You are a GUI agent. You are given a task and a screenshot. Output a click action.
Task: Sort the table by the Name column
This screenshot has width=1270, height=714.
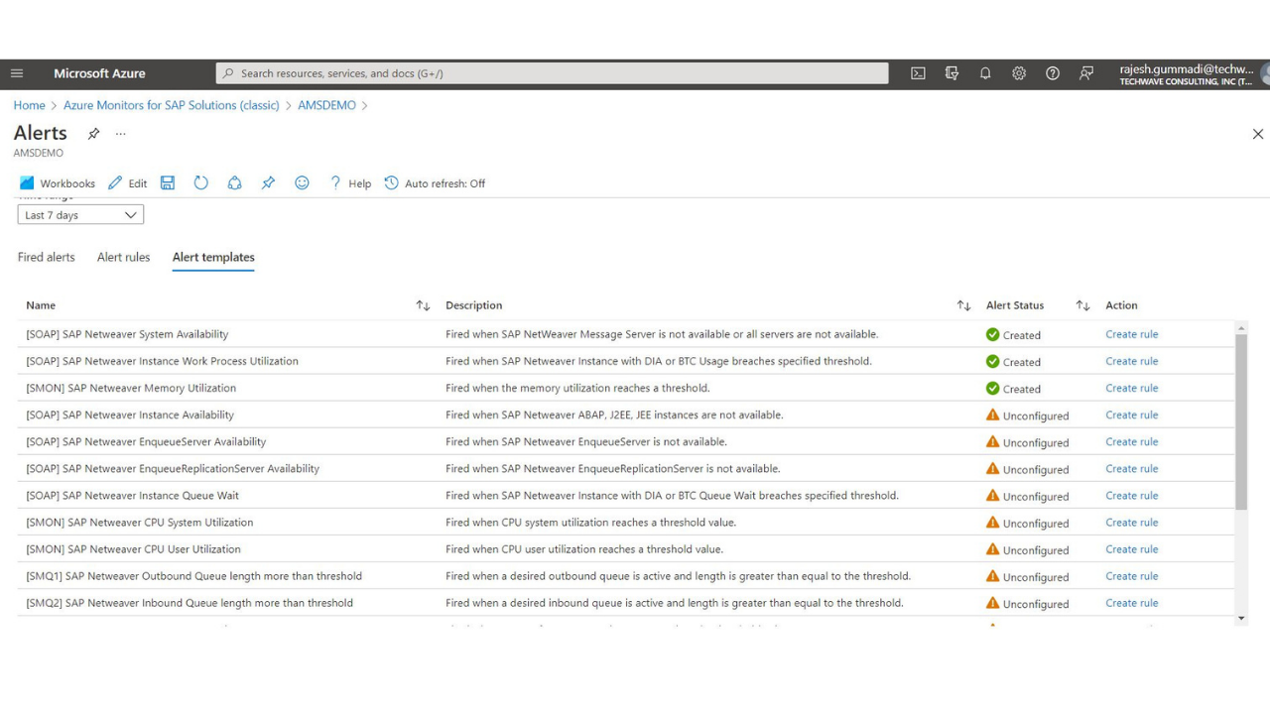click(x=423, y=305)
